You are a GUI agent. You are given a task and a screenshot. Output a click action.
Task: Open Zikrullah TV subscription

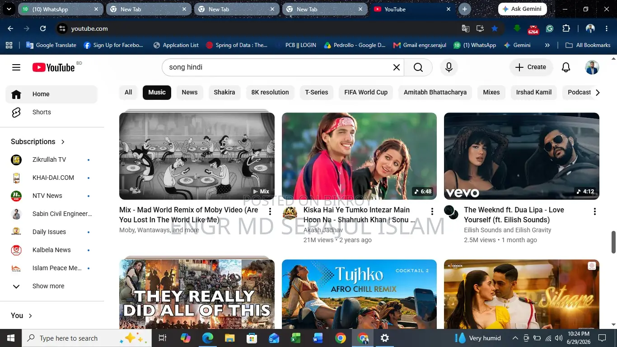[x=51, y=159]
